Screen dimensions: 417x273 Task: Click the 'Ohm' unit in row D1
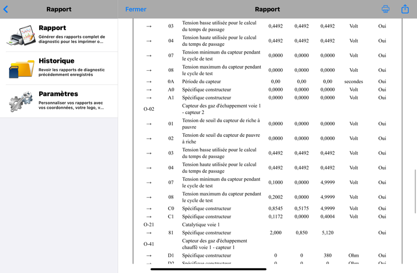pos(353,255)
